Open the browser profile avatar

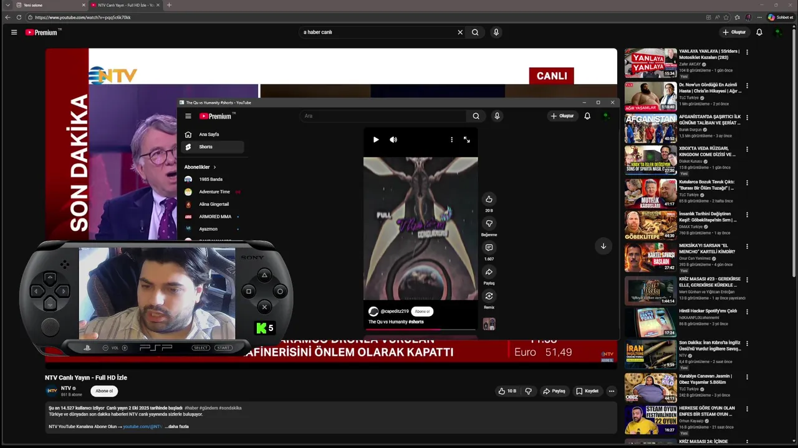(x=748, y=17)
